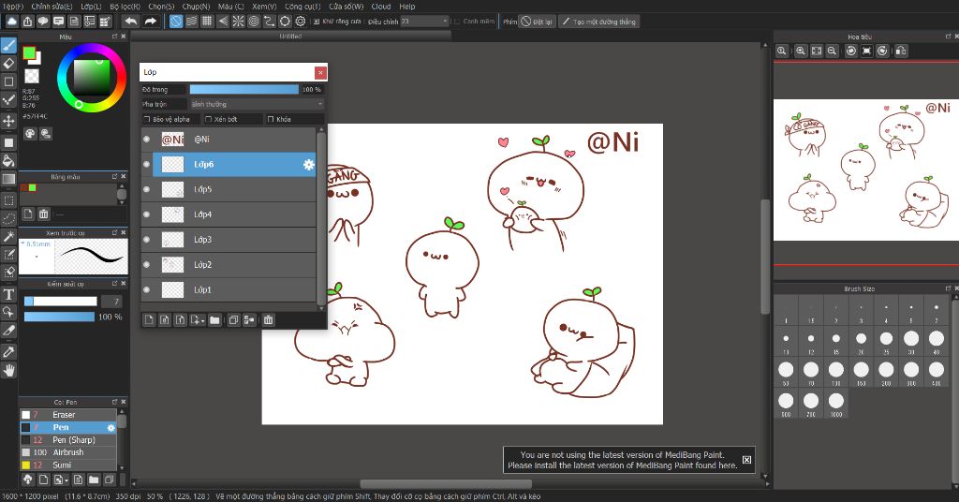This screenshot has height=502, width=959.
Task: Choose brush size 40 preset
Action: coord(937,339)
